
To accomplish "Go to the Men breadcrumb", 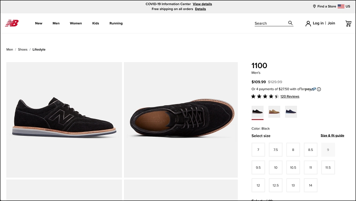I will point(10,49).
